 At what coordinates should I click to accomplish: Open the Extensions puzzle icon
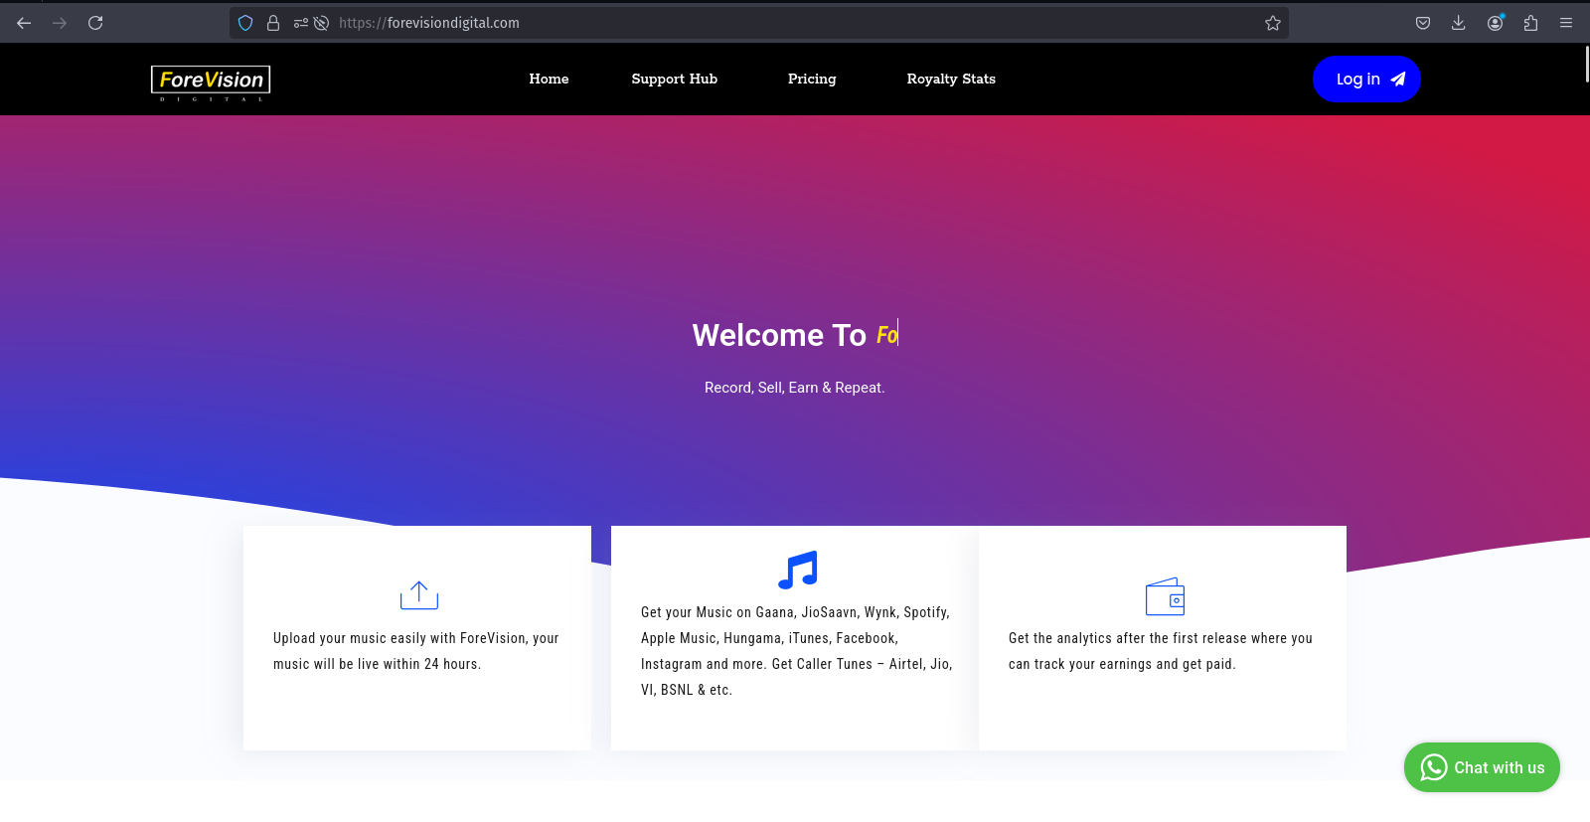point(1530,23)
